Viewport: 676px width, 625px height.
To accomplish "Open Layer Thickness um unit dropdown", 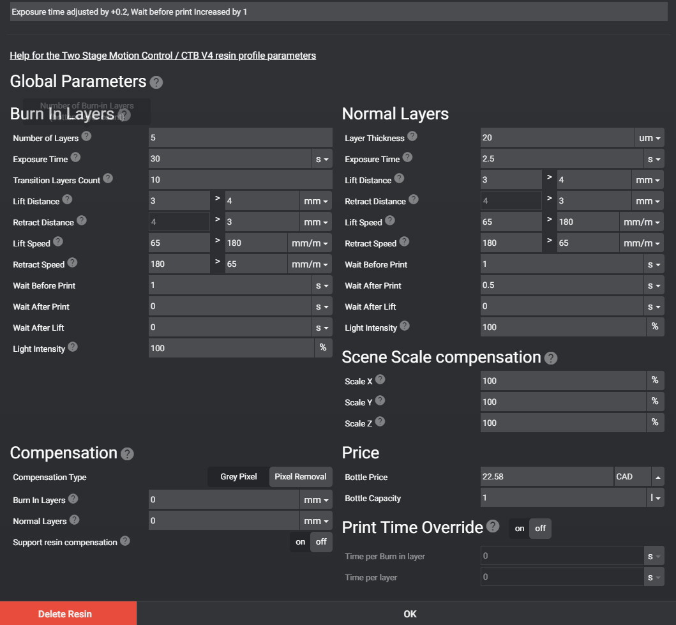I will [x=650, y=138].
